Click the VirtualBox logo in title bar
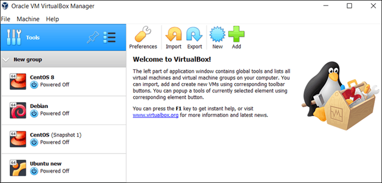This screenshot has height=183, width=382. [5, 6]
